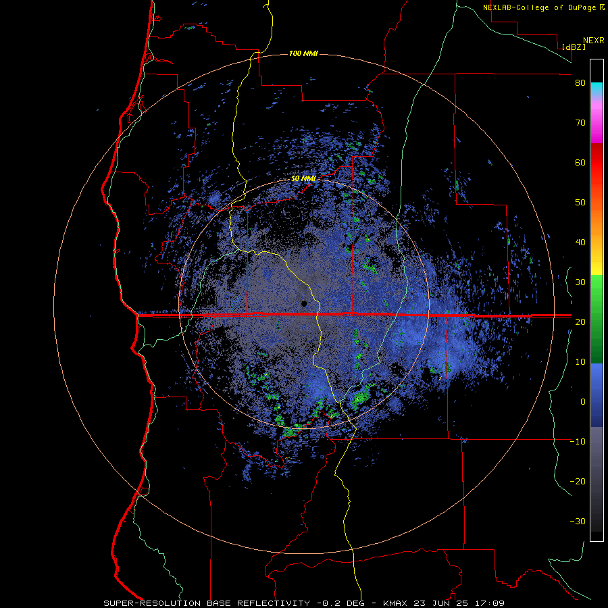Click the [dBZ] units label
The width and height of the screenshot is (608, 608).
click(x=574, y=47)
